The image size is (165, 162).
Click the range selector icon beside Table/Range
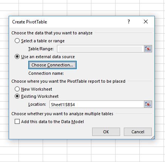click(x=148, y=49)
